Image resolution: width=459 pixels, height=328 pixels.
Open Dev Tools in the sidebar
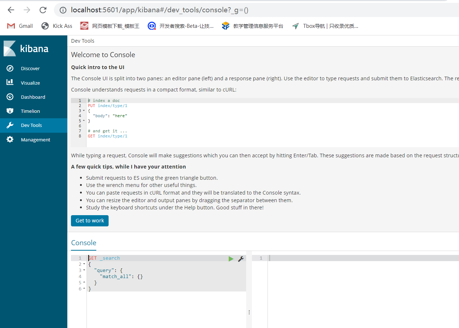31,125
